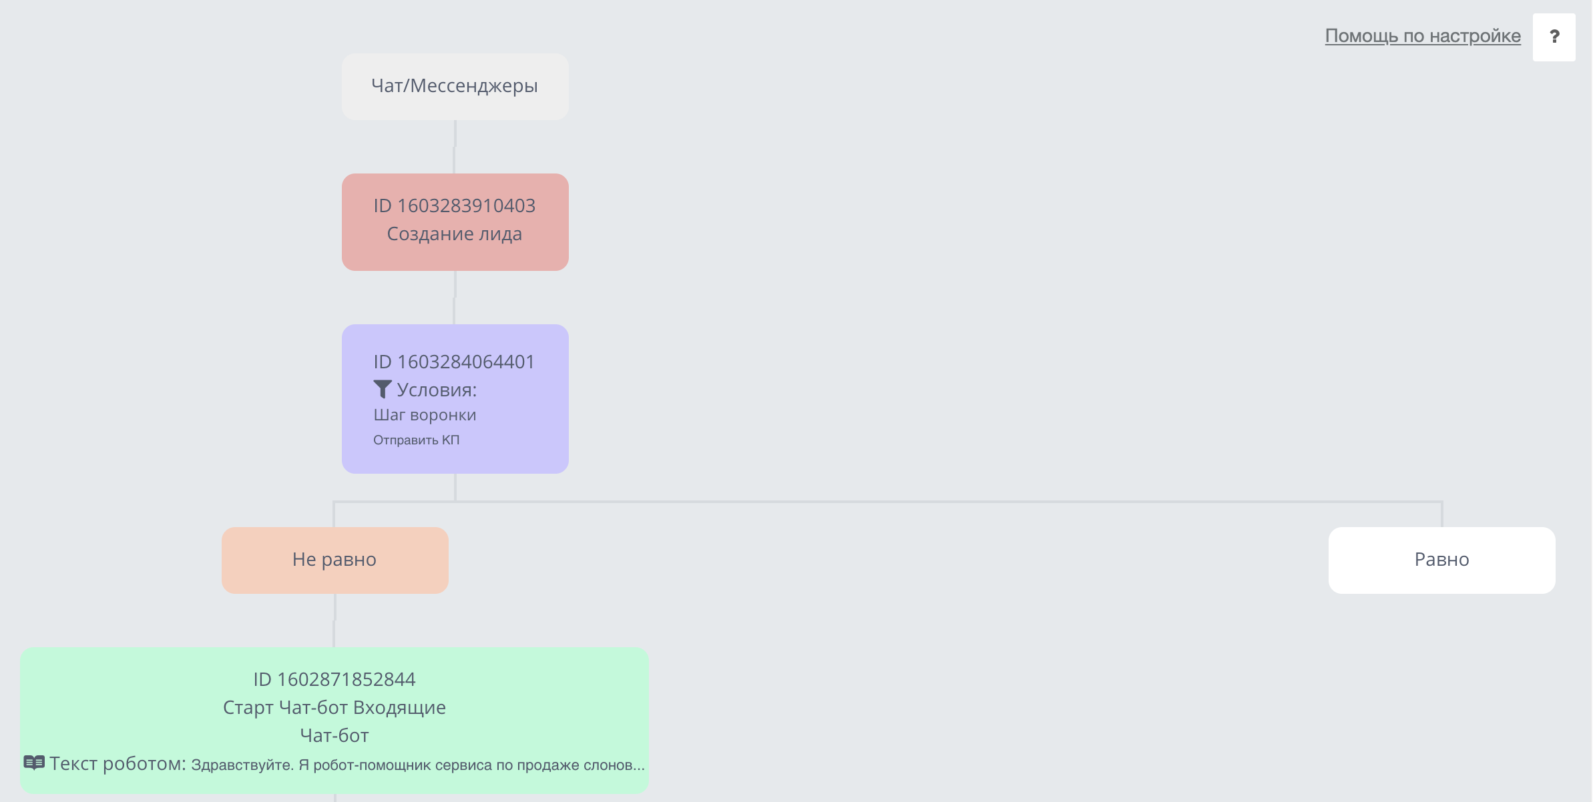This screenshot has height=802, width=1593.
Task: Click the Чат-бот label in the green block
Action: (334, 735)
